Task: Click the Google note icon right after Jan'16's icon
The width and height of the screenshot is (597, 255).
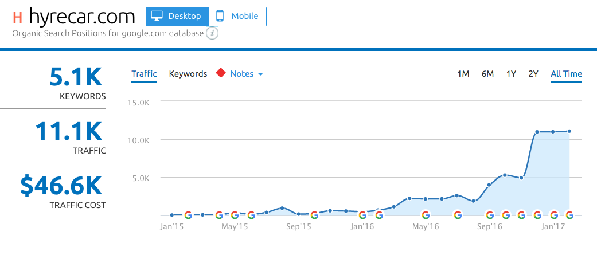Action: pos(379,215)
